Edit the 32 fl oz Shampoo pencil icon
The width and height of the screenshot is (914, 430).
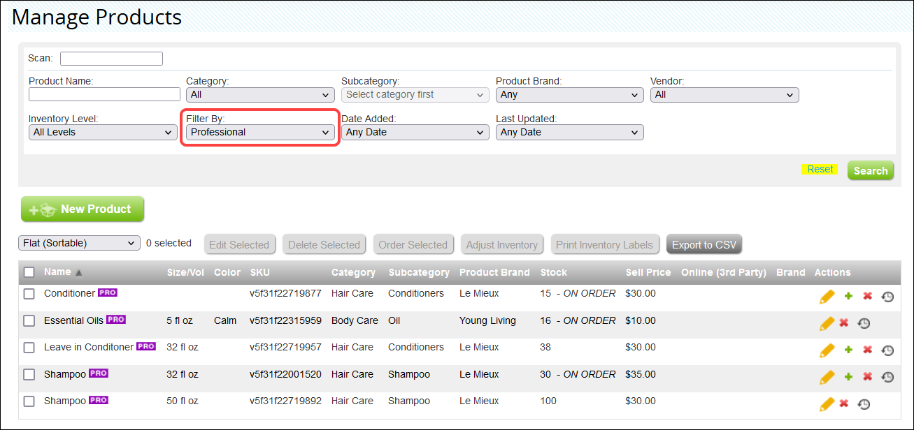pos(827,378)
